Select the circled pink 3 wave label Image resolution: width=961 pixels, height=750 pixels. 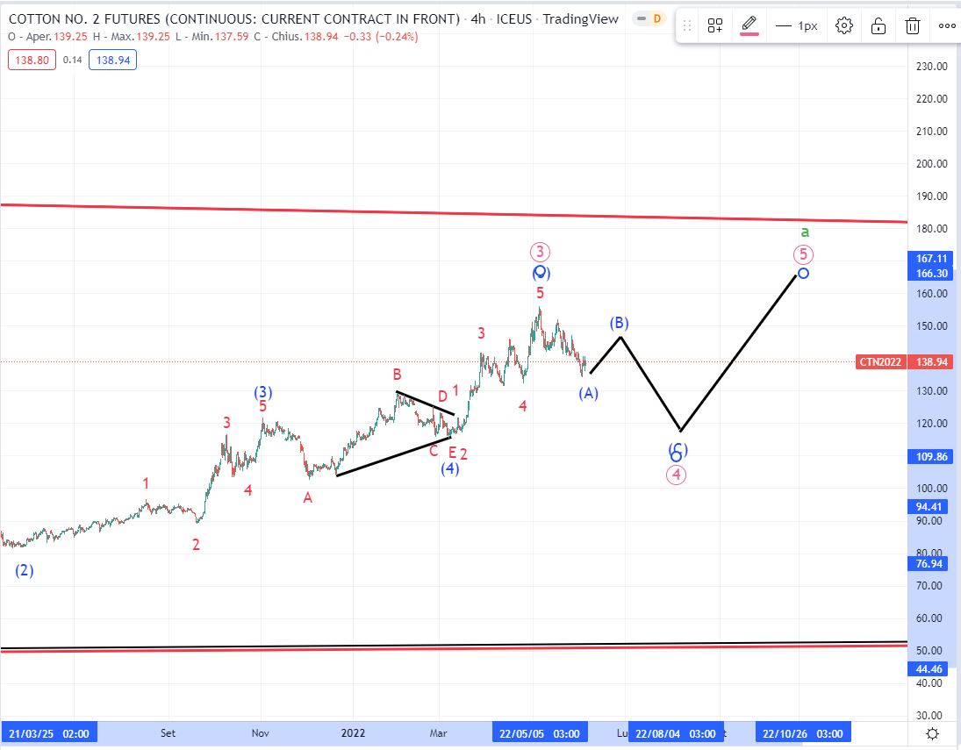point(540,252)
